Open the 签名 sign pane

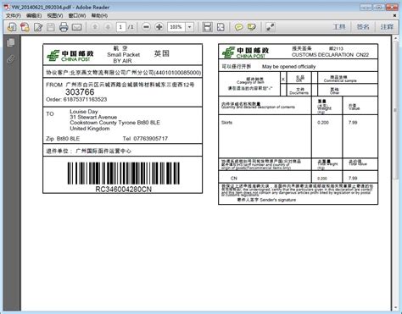point(363,27)
